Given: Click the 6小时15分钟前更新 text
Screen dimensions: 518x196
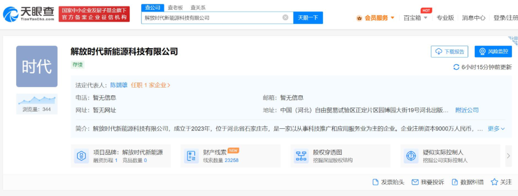Looking at the screenshot, I should click(487, 67).
